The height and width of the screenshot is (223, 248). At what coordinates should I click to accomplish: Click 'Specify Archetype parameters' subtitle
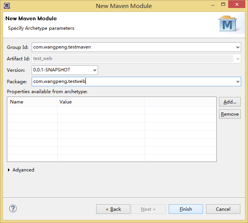click(x=41, y=28)
